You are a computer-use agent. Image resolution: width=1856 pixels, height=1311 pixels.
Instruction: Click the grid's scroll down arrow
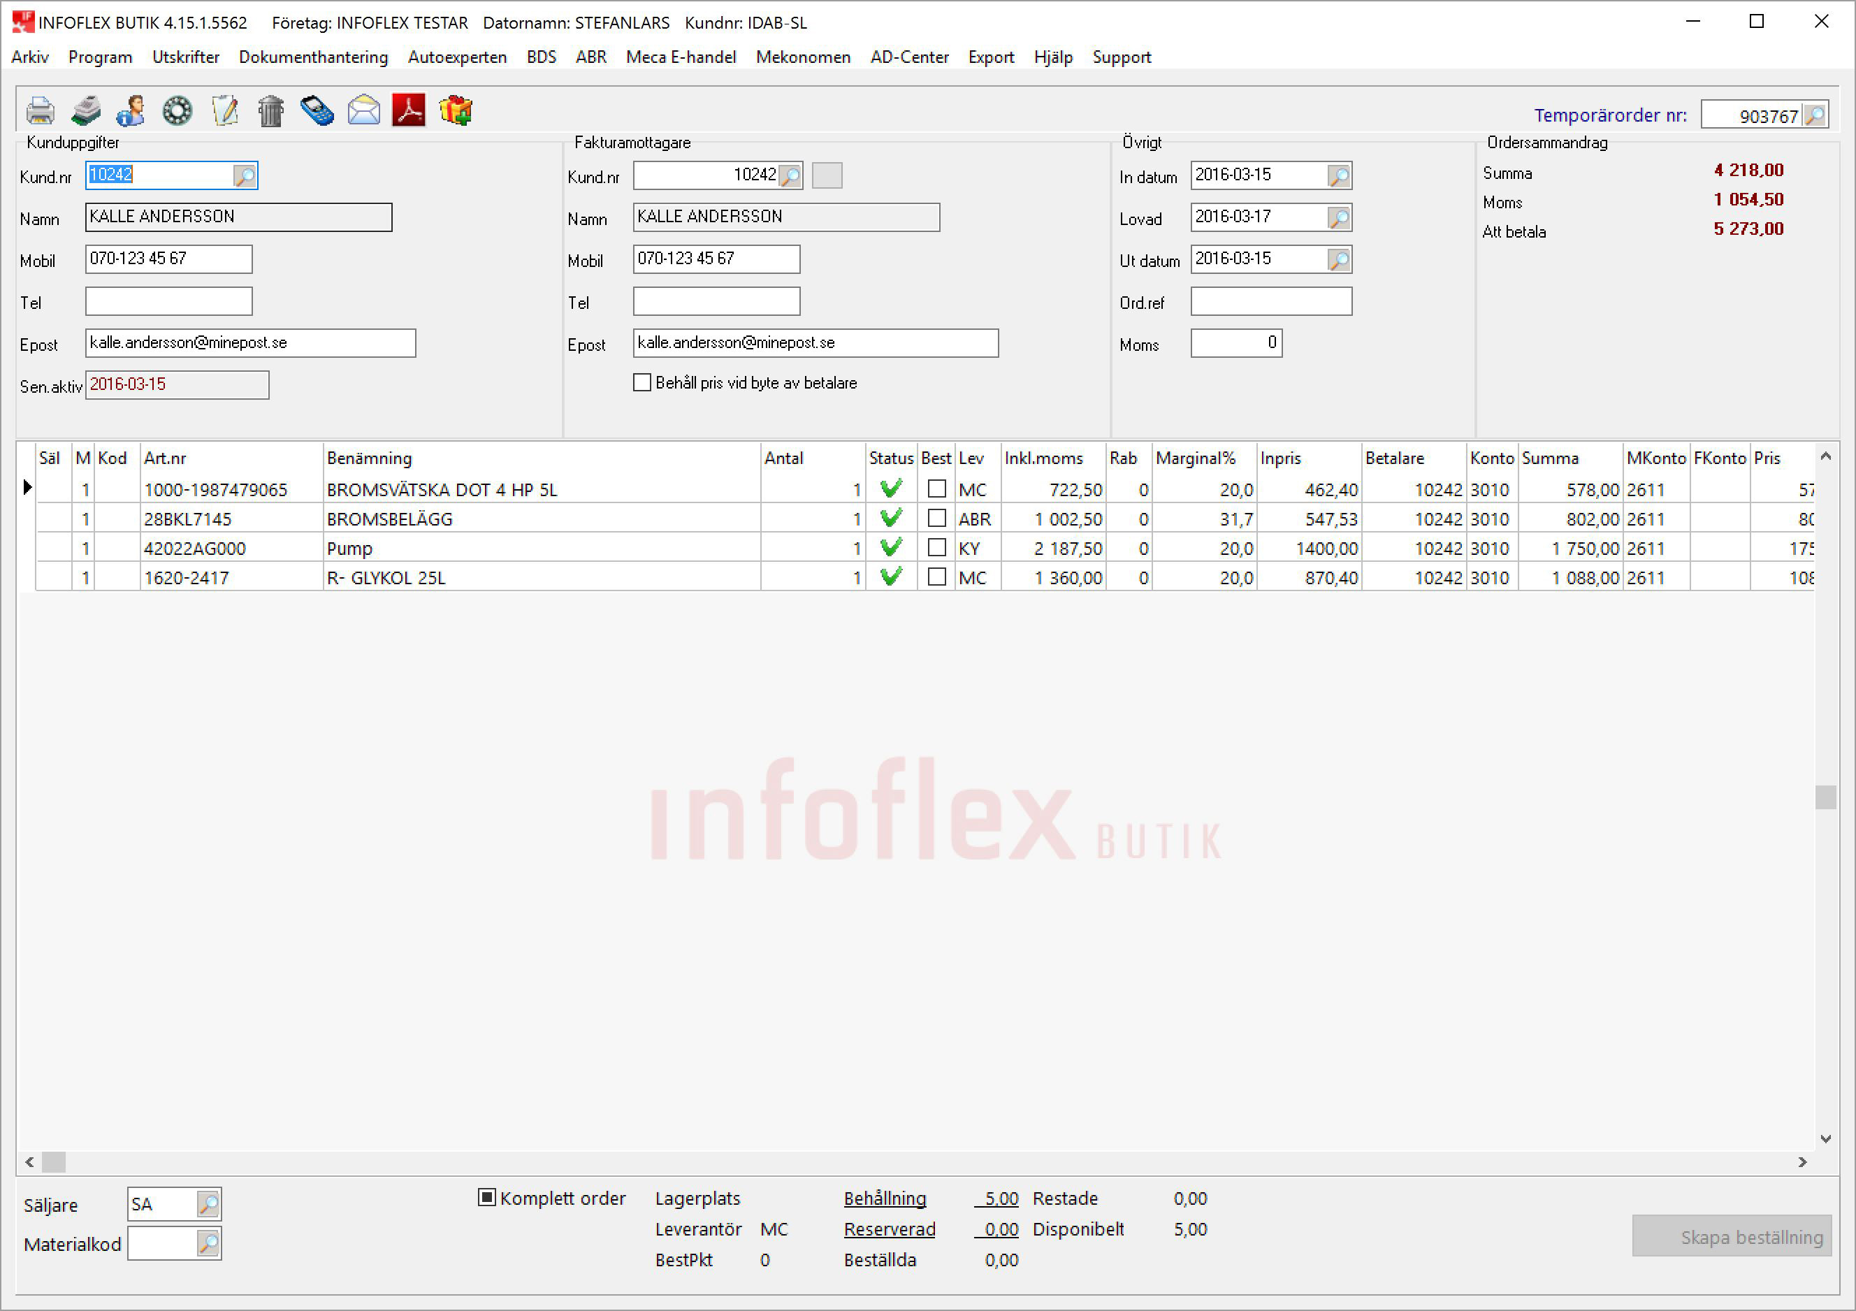tap(1825, 1138)
